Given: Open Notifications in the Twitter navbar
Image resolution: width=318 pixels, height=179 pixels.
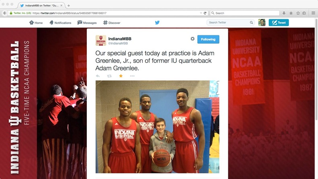Looking at the screenshot, I should 60,23.
